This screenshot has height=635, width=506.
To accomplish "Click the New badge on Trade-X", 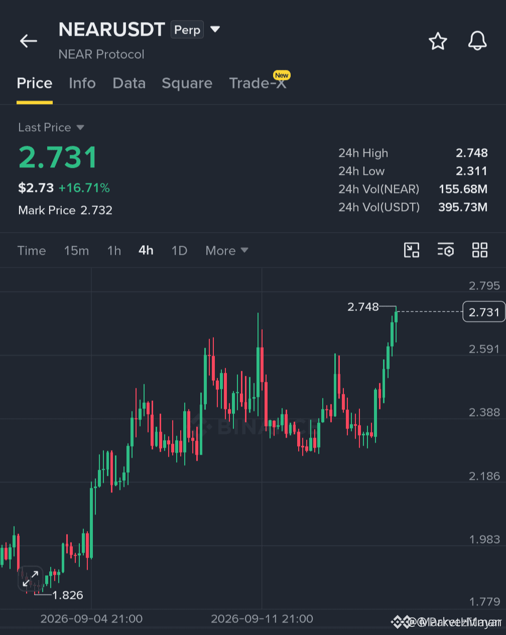I will click(x=282, y=75).
